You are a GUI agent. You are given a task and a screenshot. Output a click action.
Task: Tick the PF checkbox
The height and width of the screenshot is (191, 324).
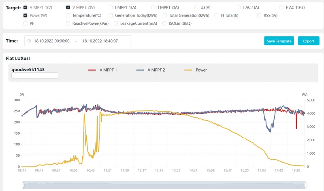(x=26, y=23)
